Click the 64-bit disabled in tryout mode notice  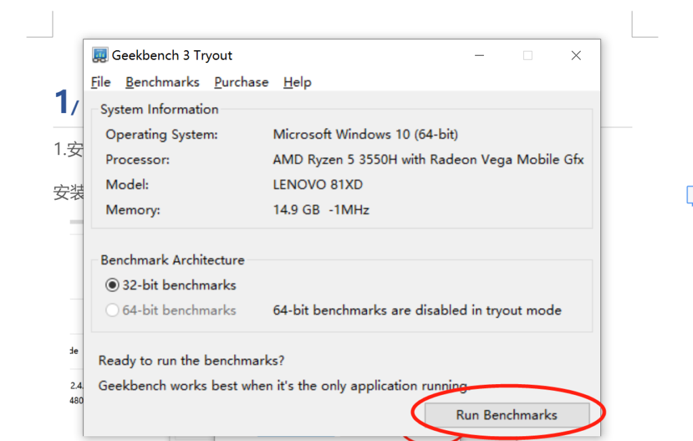pos(417,310)
